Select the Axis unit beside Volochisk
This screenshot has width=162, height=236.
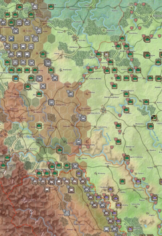[x=83, y=118]
